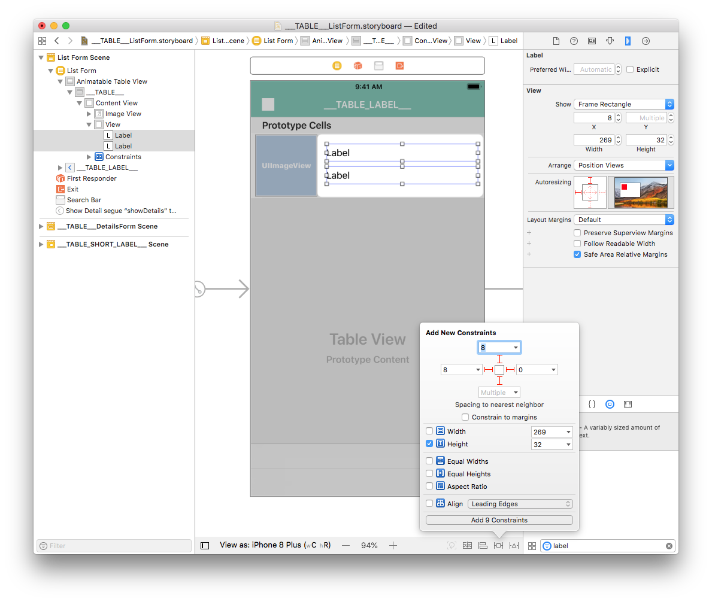712x602 pixels.
Task: Open the Show Frame Rectangle dropdown
Action: tap(624, 104)
